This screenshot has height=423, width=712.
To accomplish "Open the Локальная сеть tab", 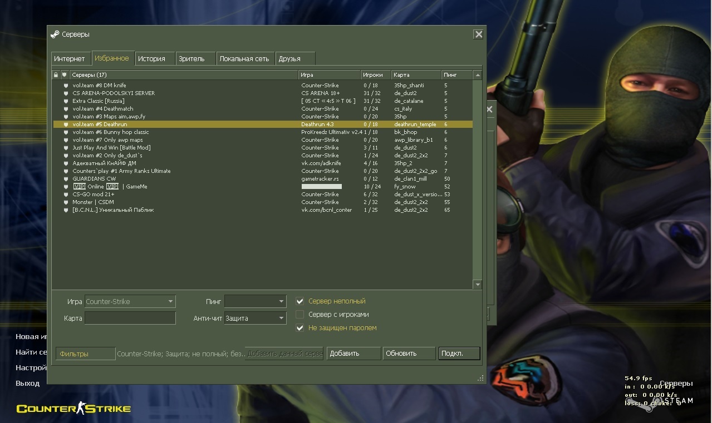I will pos(244,58).
